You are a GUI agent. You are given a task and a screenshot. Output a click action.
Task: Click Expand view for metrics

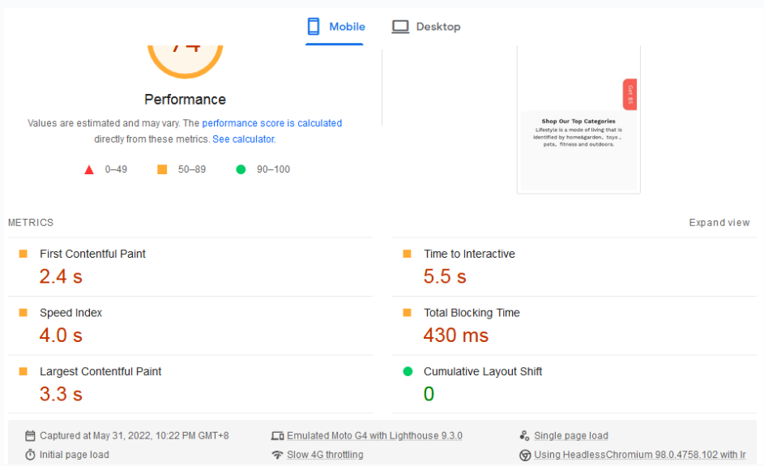[x=719, y=223]
